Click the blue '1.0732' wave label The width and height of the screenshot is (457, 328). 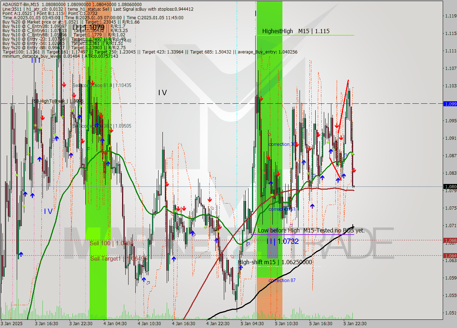(x=283, y=241)
